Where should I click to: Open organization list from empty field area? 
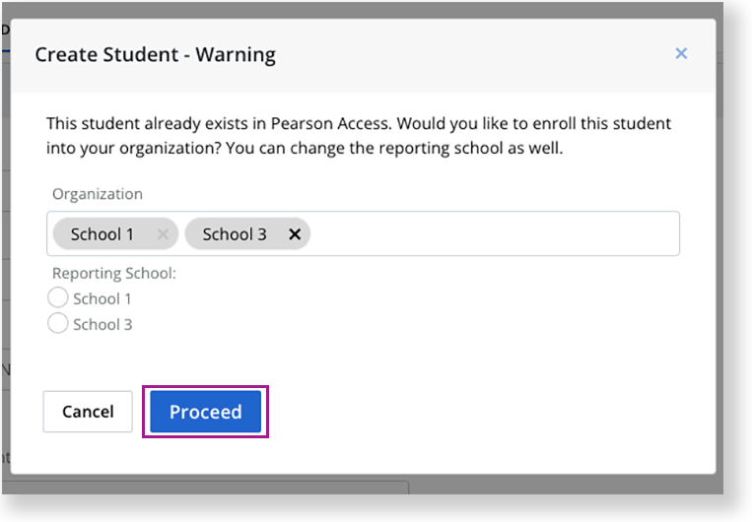click(494, 233)
